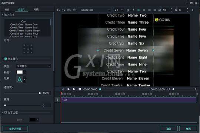
Task: Align text to bottom-right position arrow
Action: [x=31, y=52]
